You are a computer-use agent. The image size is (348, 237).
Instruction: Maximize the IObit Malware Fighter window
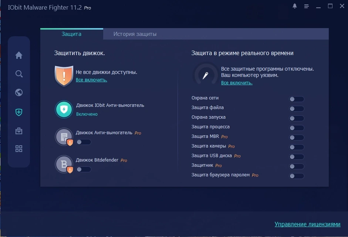(x=330, y=6)
